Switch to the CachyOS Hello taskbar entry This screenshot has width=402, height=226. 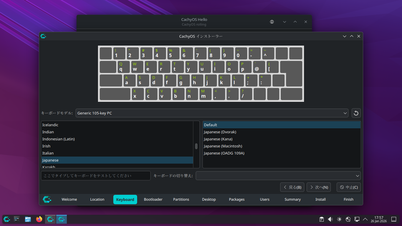point(50,219)
